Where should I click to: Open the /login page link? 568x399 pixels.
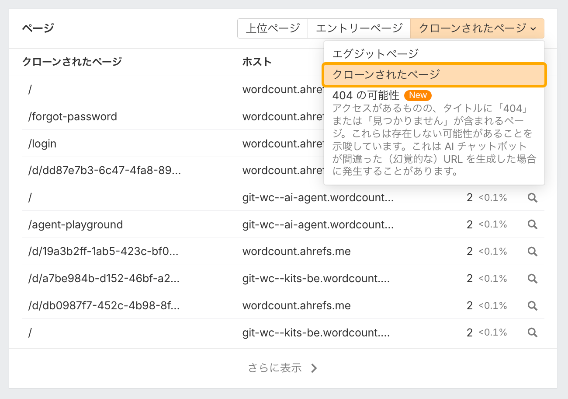(42, 144)
